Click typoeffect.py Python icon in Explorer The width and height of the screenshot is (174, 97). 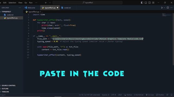point(5,18)
